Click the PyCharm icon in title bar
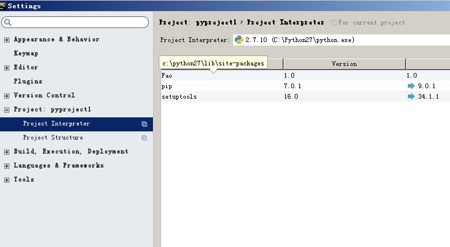450x247 pixels. 2,5
